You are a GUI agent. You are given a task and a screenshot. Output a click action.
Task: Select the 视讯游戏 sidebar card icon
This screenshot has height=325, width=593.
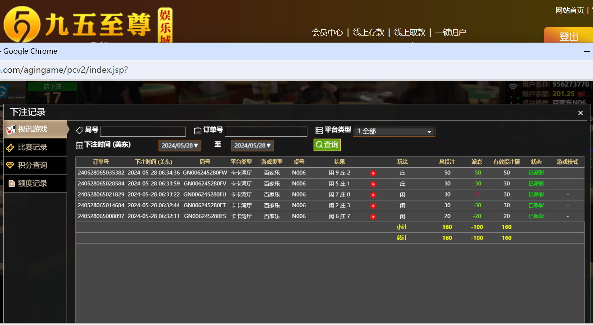tap(11, 129)
